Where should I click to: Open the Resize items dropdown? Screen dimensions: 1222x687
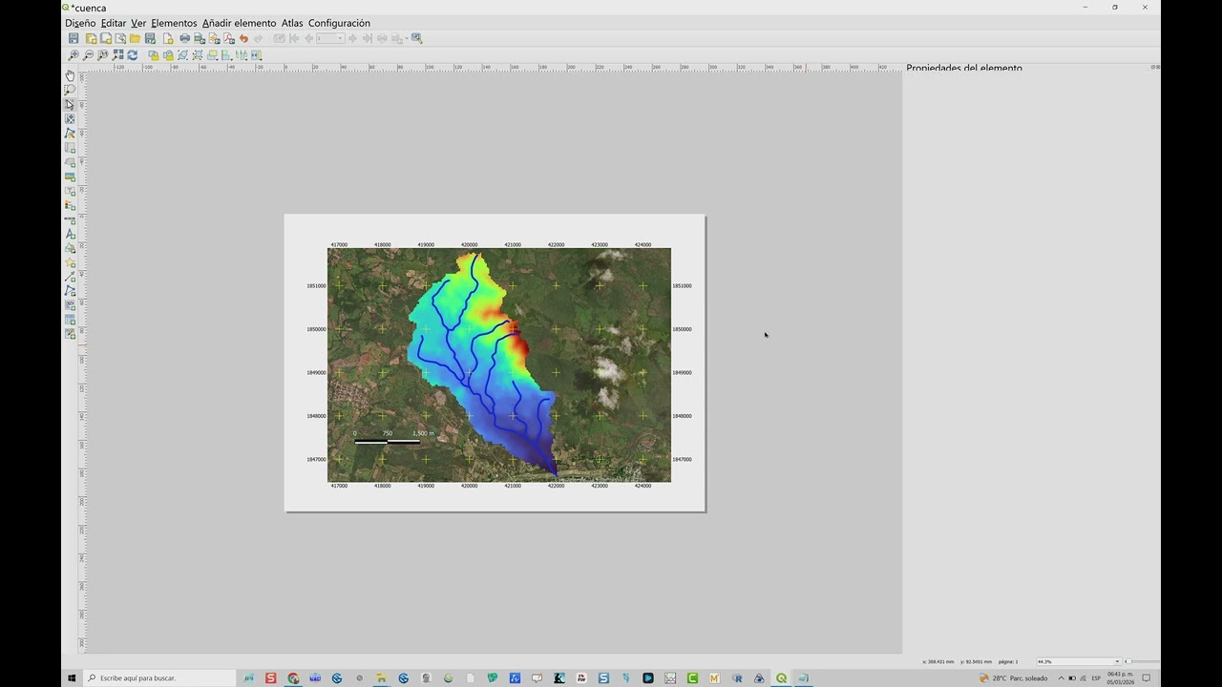[x=256, y=55]
